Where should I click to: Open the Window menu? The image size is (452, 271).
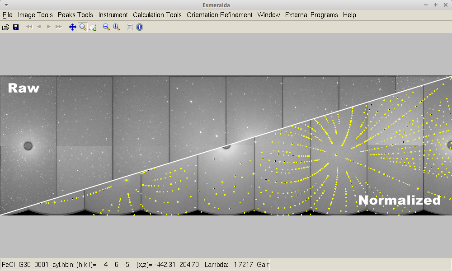click(x=268, y=15)
